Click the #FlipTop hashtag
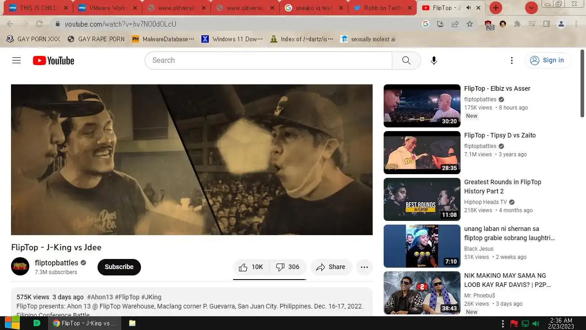 127,297
